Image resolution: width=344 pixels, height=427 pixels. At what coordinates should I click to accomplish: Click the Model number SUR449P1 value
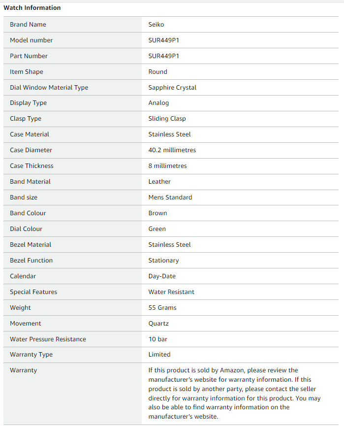tap(164, 40)
